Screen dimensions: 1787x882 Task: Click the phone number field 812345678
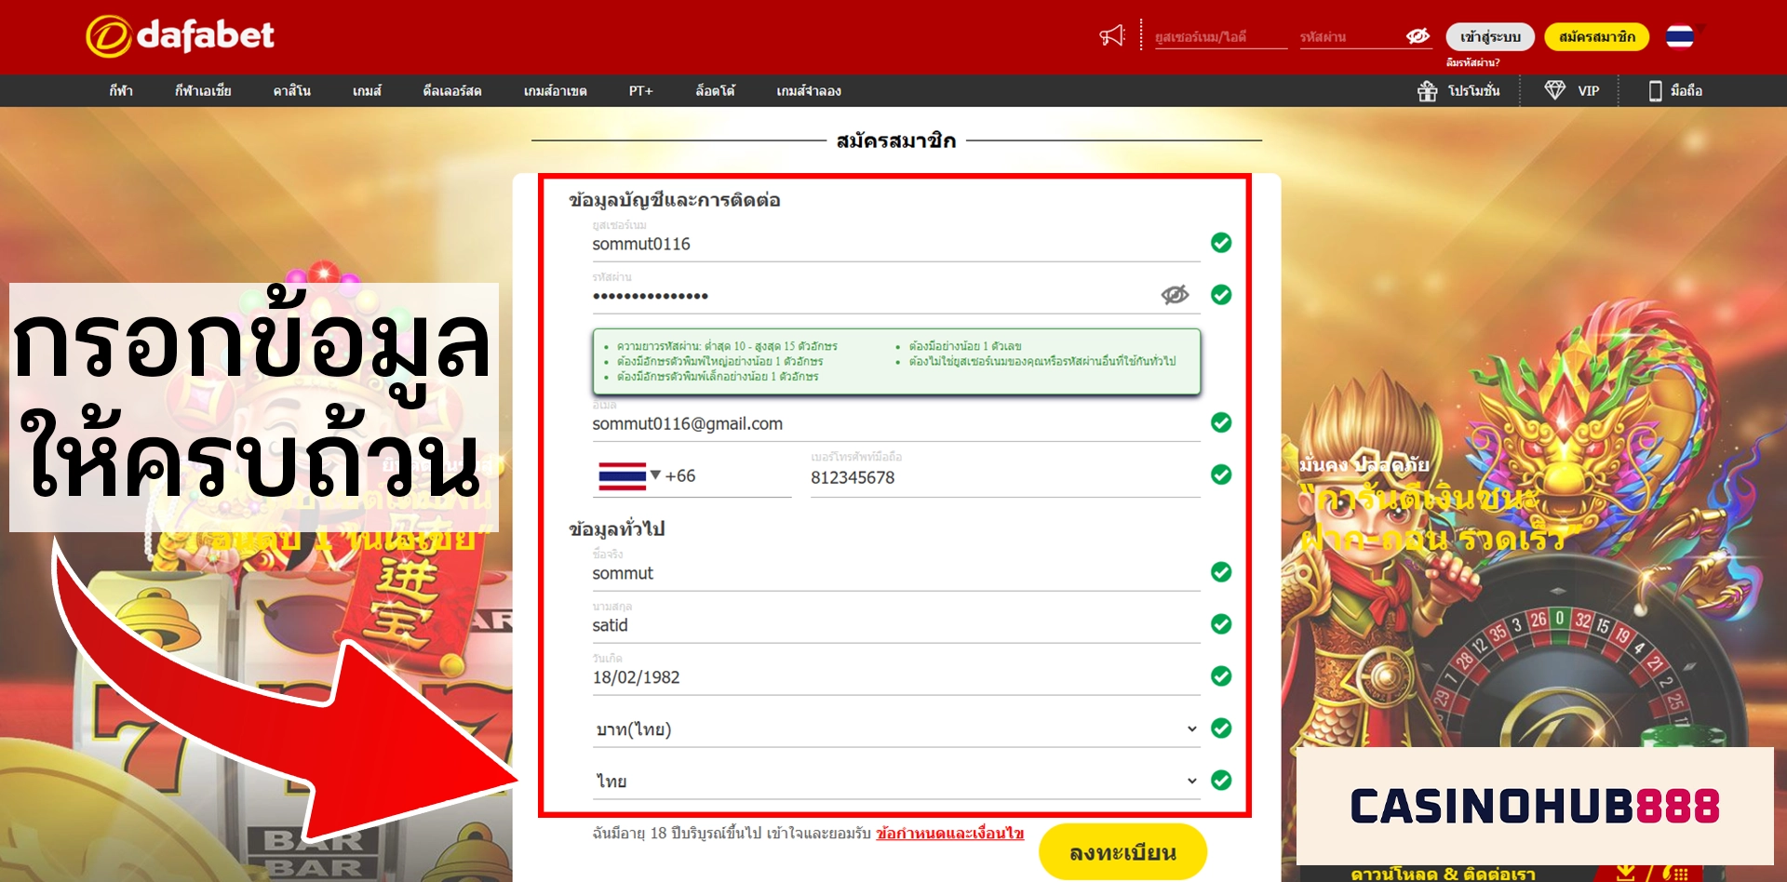point(1005,477)
